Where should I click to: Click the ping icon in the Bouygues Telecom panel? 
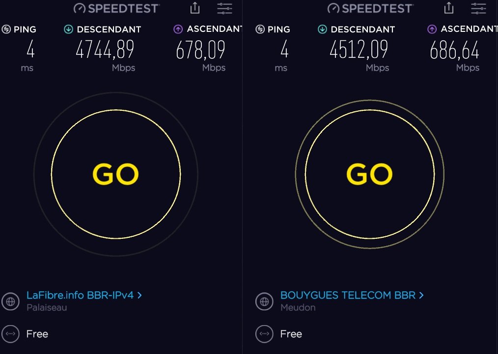click(260, 29)
